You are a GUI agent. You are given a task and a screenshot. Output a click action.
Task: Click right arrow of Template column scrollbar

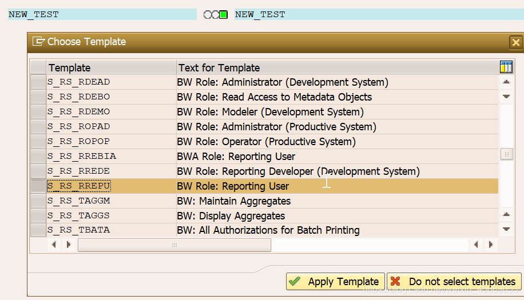pos(69,245)
